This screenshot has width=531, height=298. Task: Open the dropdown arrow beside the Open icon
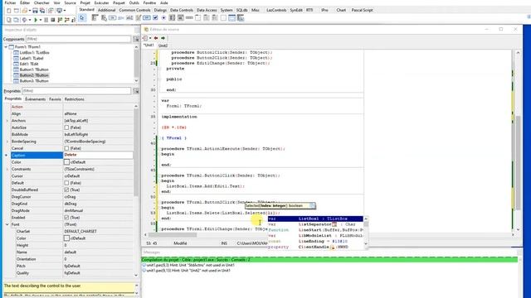click(30, 11)
